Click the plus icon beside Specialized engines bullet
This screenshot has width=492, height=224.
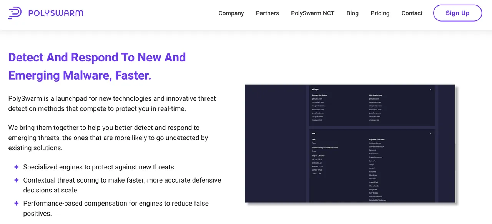(17, 167)
